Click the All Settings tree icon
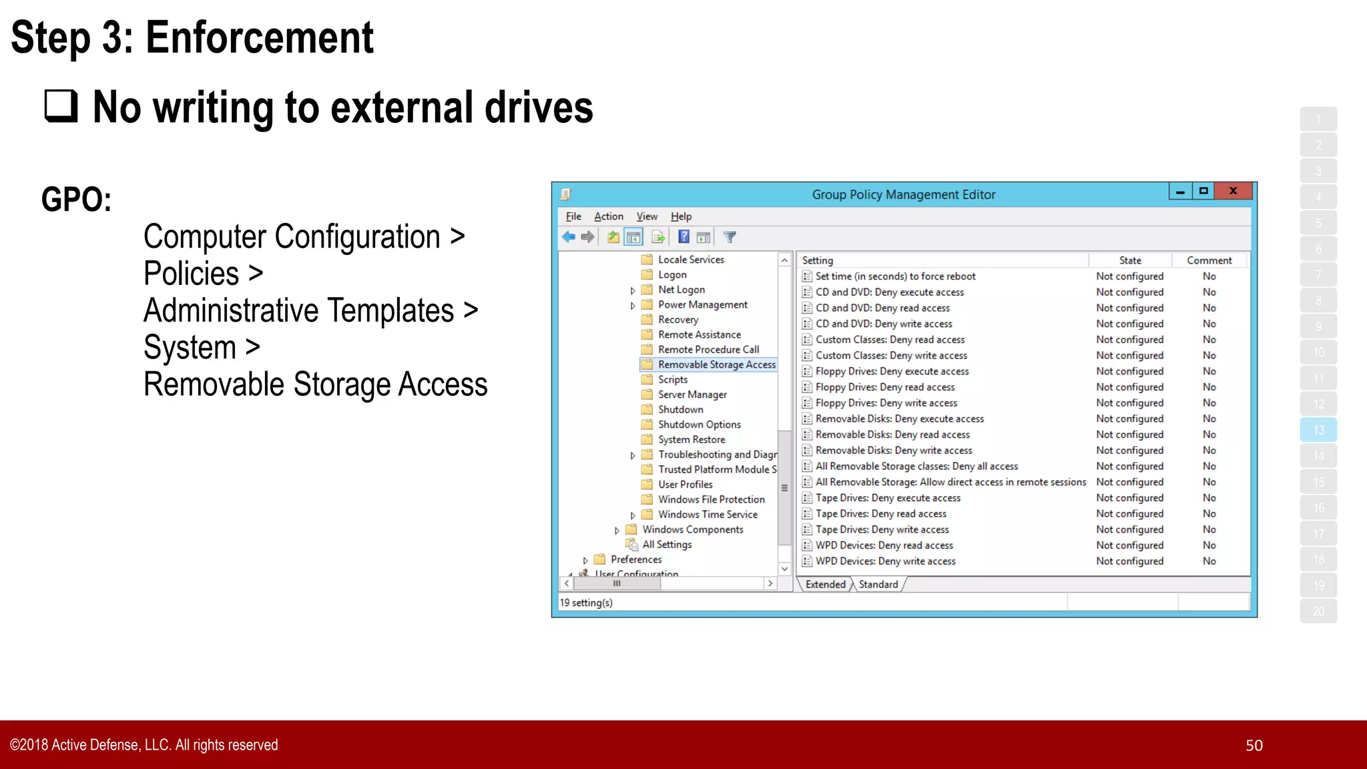The height and width of the screenshot is (769, 1367). (x=631, y=545)
